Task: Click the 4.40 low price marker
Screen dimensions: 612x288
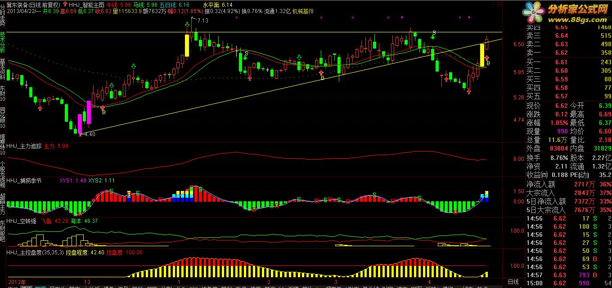Action: [x=90, y=134]
